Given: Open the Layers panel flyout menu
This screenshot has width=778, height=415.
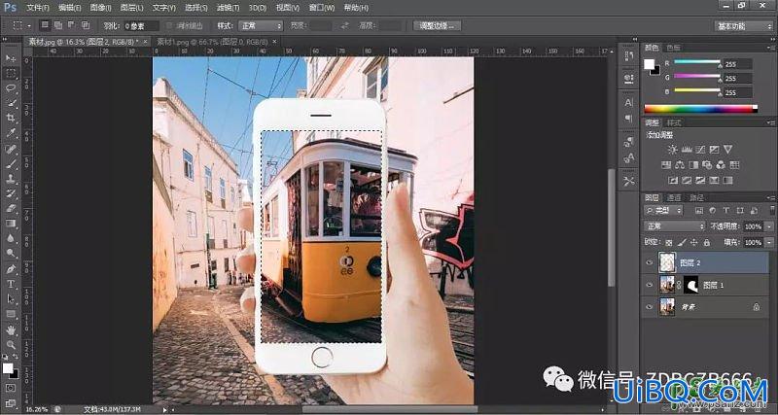Looking at the screenshot, I should [772, 197].
